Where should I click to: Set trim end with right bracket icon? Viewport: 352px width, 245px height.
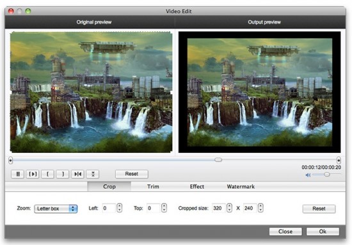63,174
